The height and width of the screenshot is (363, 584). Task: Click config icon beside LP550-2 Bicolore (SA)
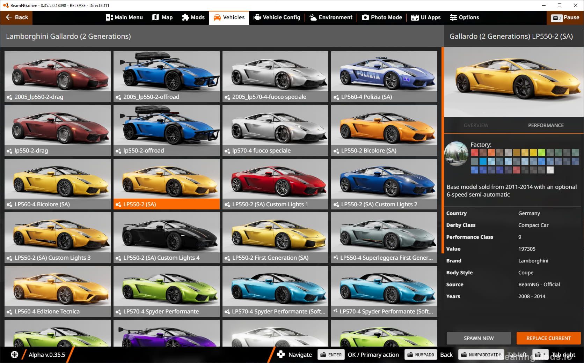click(x=336, y=151)
